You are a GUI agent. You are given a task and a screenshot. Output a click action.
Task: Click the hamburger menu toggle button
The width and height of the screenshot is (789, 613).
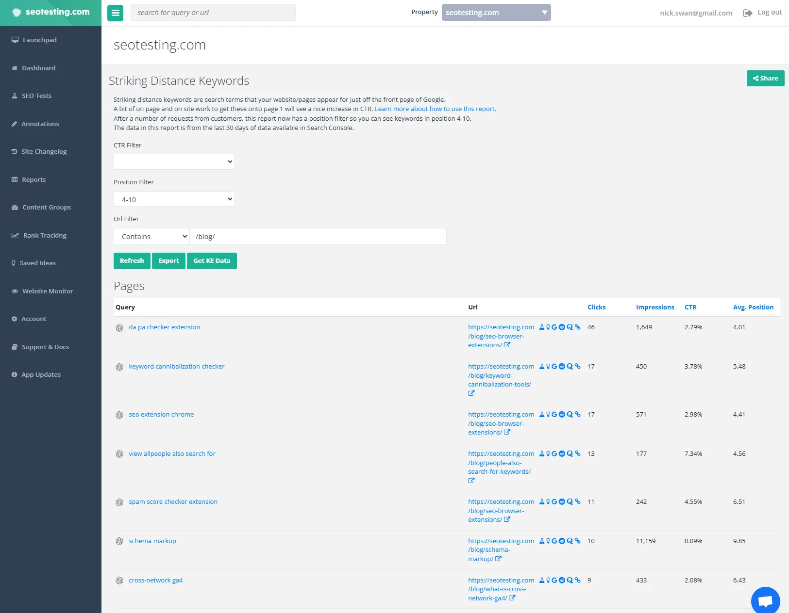(x=115, y=13)
